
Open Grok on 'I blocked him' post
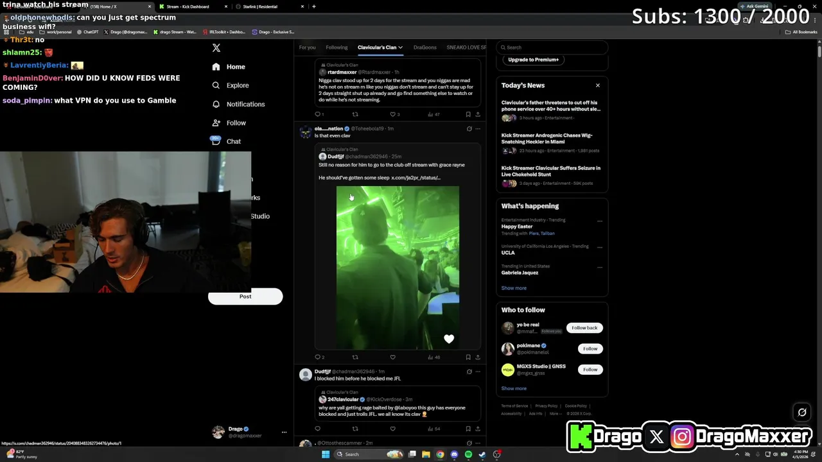coord(469,372)
